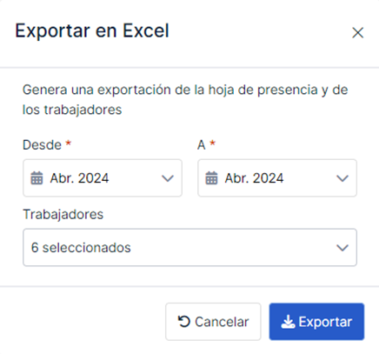379x354 pixels.
Task: Click the Trabajadores label
Action: 63,215
